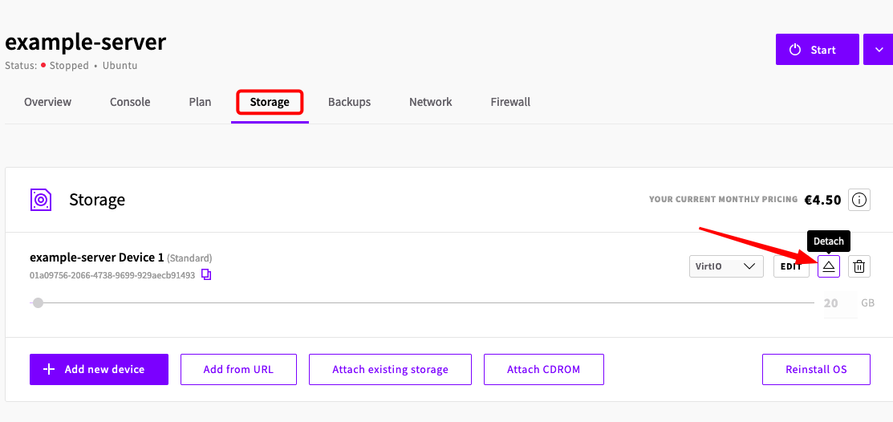
Task: Click the €4.50 monthly price
Action: (822, 200)
